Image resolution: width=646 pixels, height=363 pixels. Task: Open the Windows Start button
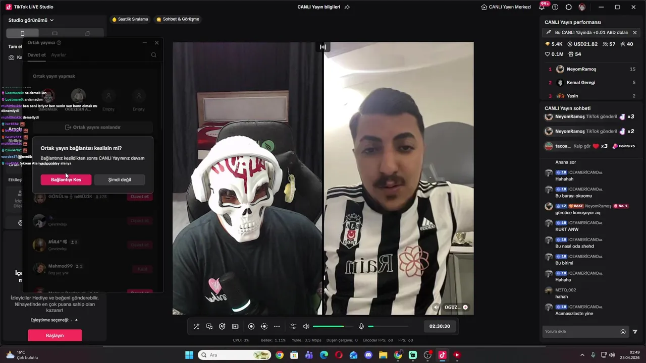click(189, 355)
